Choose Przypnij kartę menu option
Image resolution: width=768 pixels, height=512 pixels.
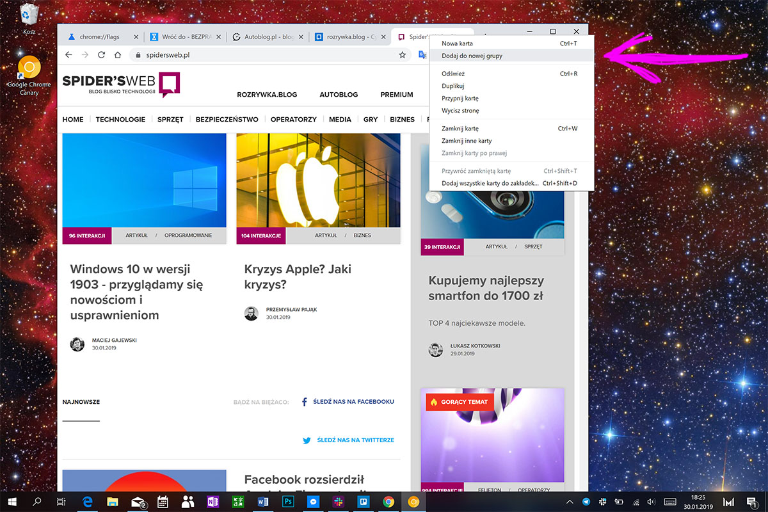tap(512, 99)
